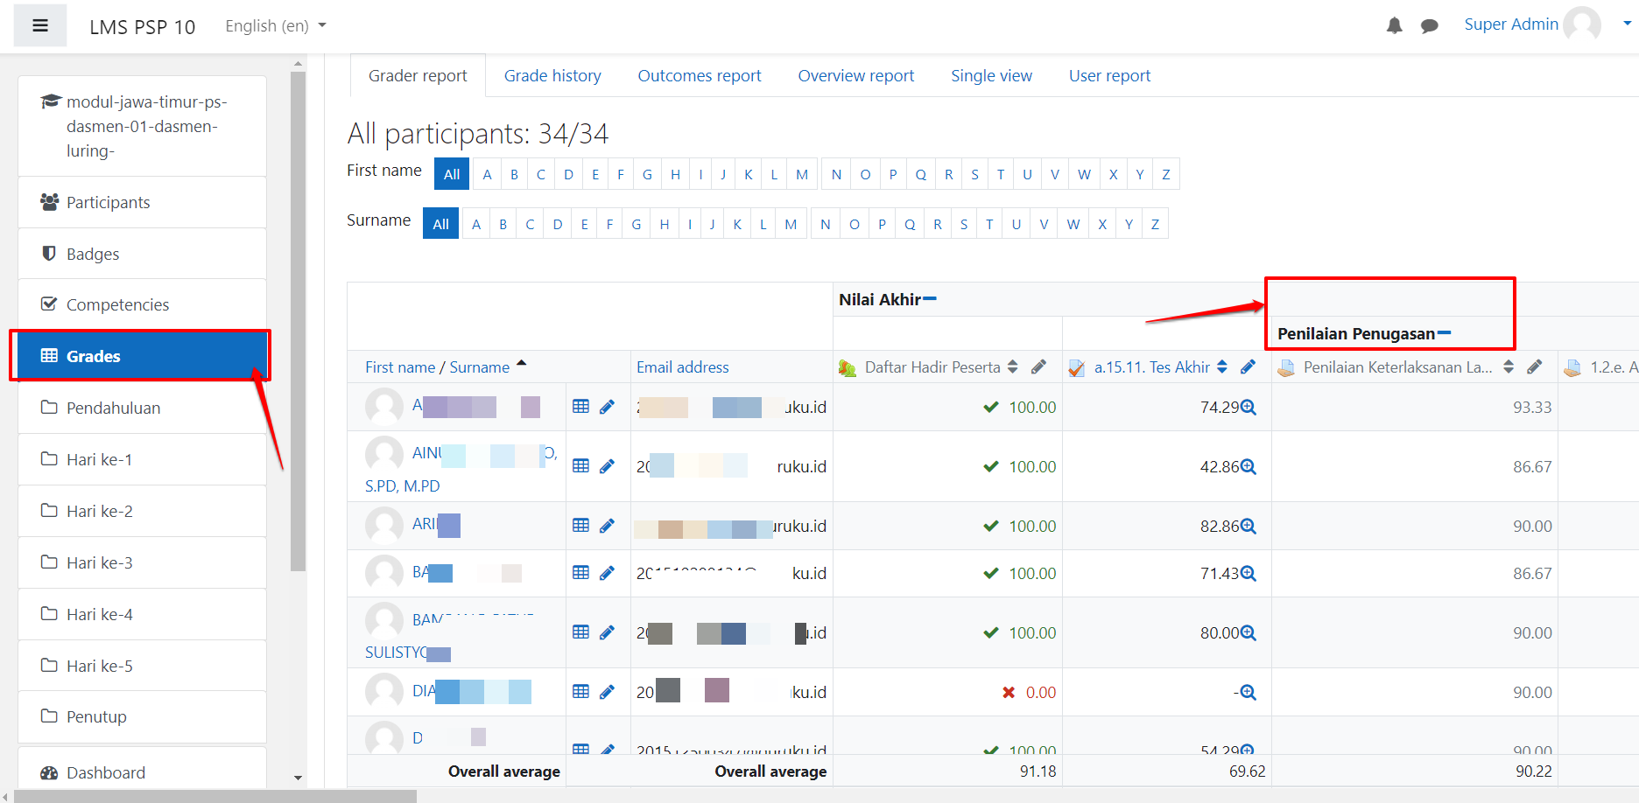This screenshot has width=1639, height=803.
Task: Collapse the Nilai Akhir category
Action: pos(930,299)
